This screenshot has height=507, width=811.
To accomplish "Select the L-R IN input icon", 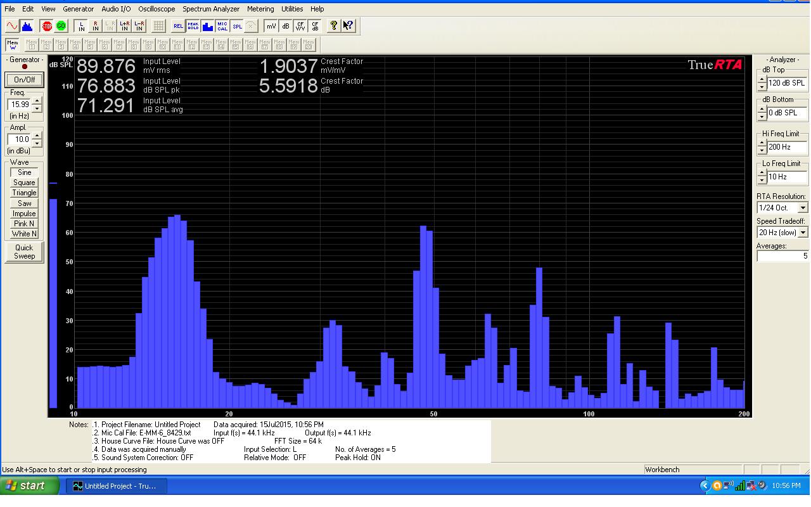I will 139,26.
